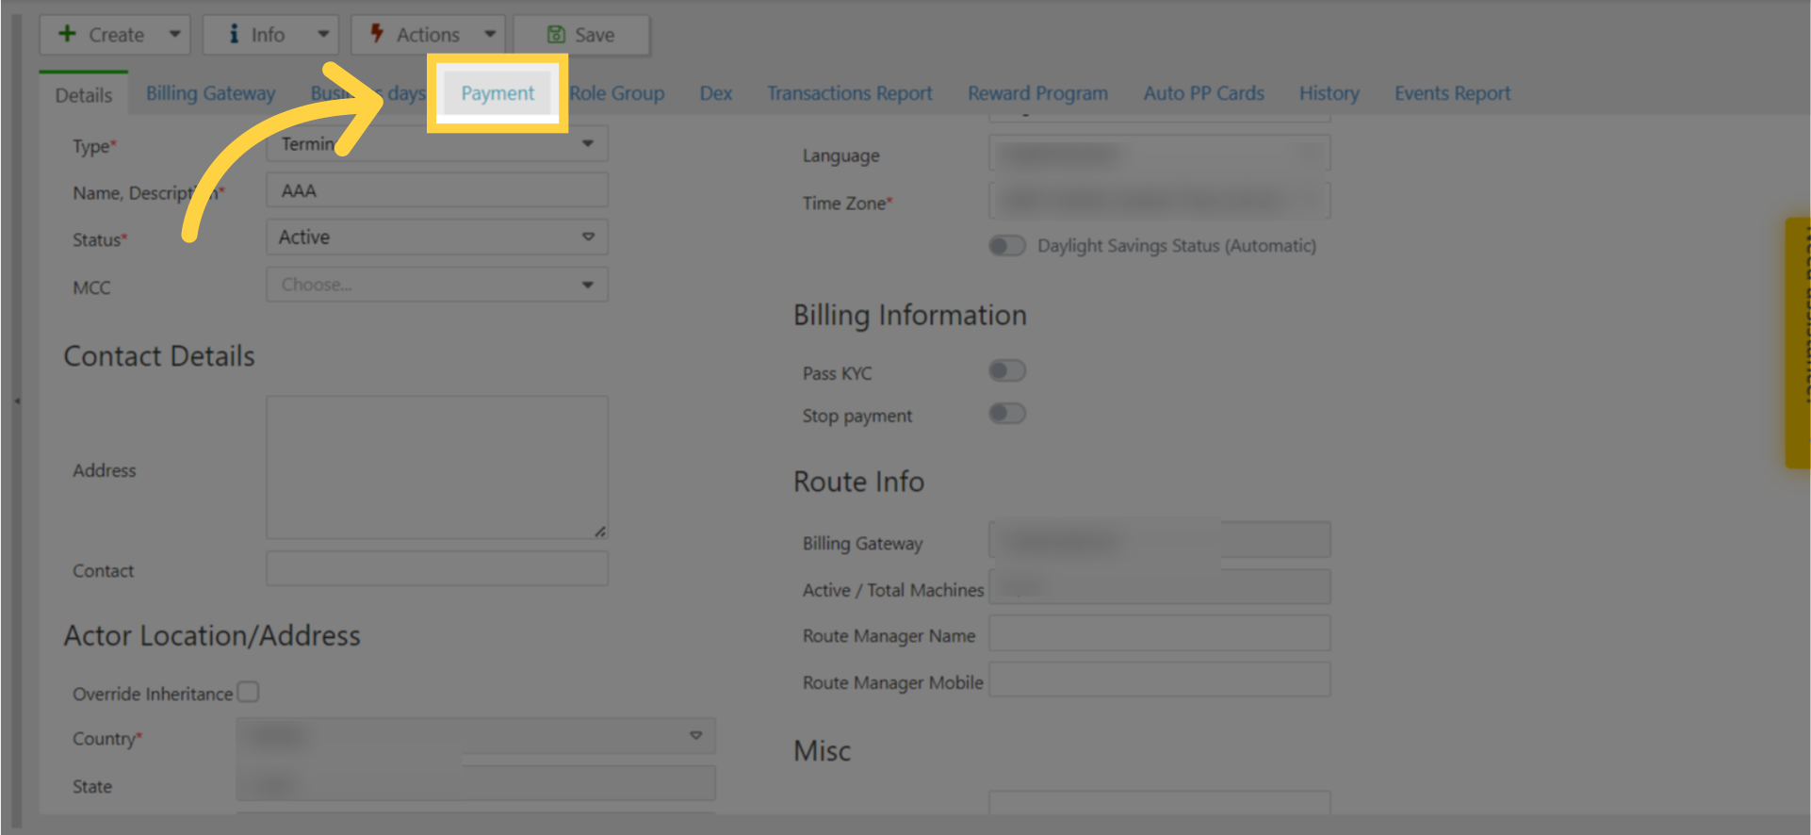Screen dimensions: 1811x835
Task: Open the Transactions Report tab
Action: [849, 93]
